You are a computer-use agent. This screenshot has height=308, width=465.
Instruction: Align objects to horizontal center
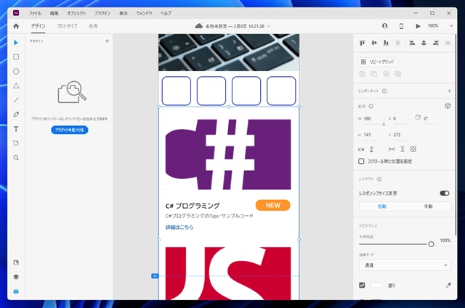[424, 43]
